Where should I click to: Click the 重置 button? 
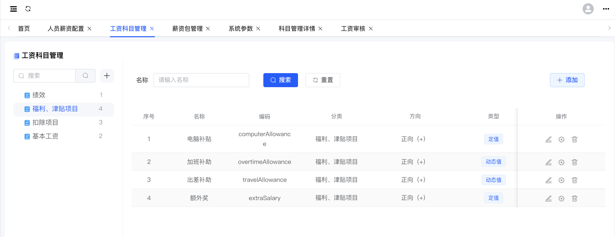click(323, 80)
